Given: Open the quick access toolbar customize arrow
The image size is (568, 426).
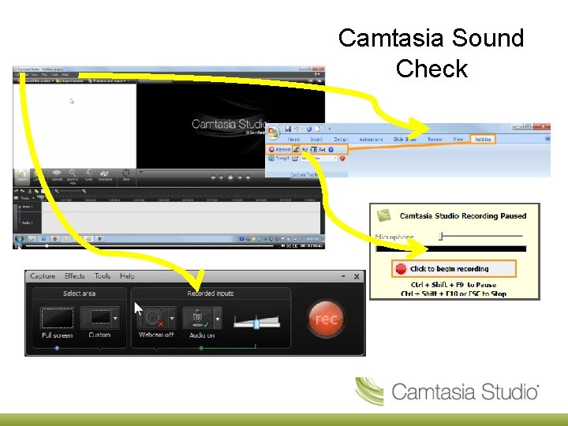Looking at the screenshot, I should [329, 129].
